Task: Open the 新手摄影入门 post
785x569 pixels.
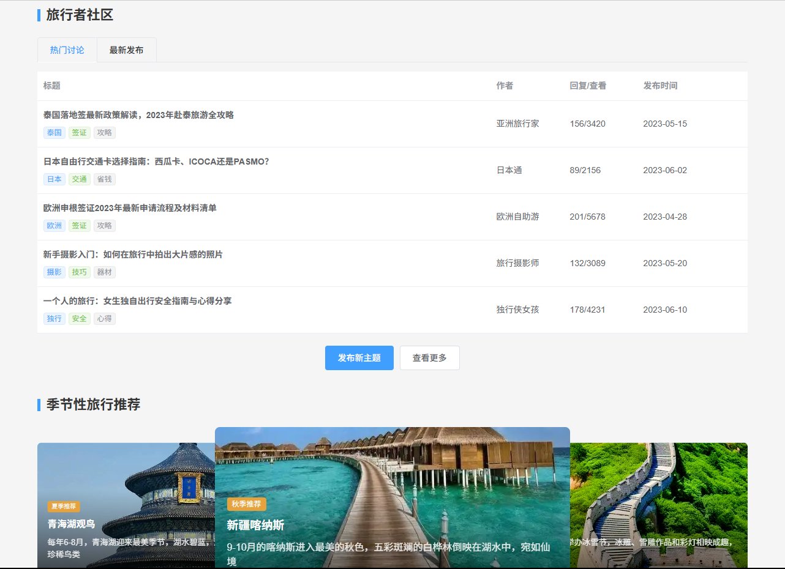Action: click(133, 255)
